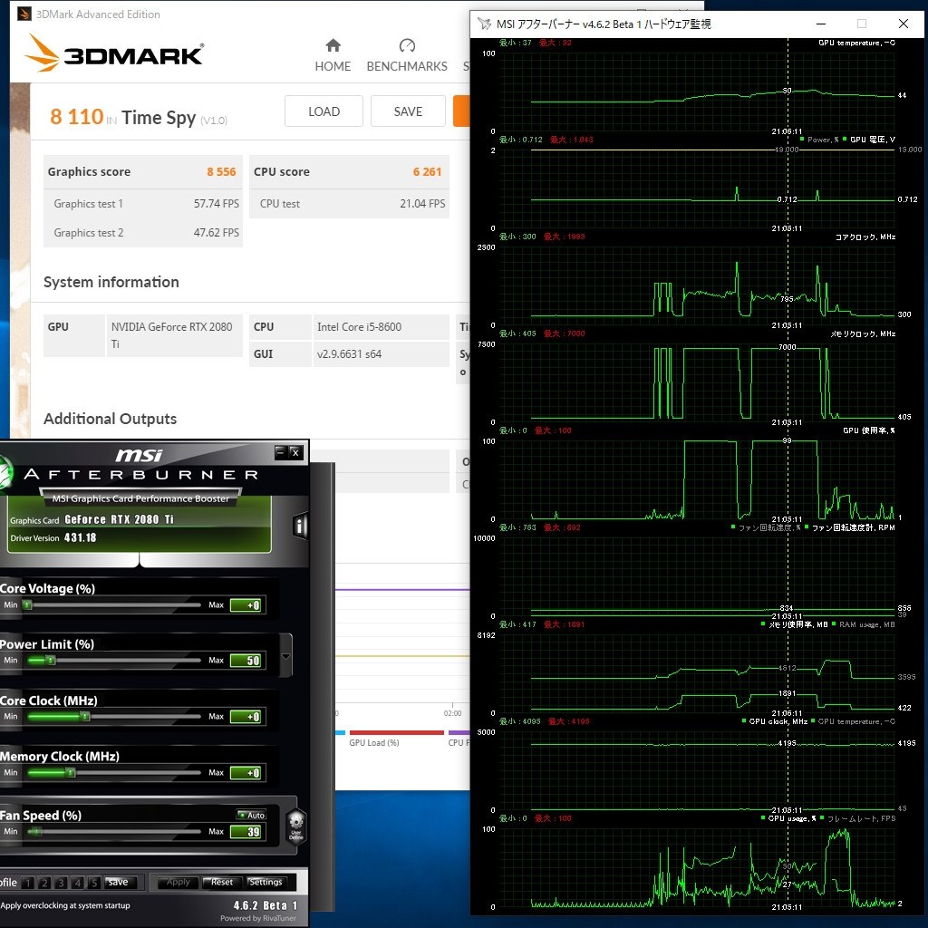Open the User Define fan settings icon
Viewport: 928px width, 928px height.
coord(296,826)
